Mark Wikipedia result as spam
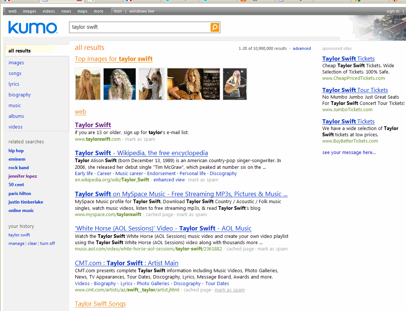 click(203, 180)
